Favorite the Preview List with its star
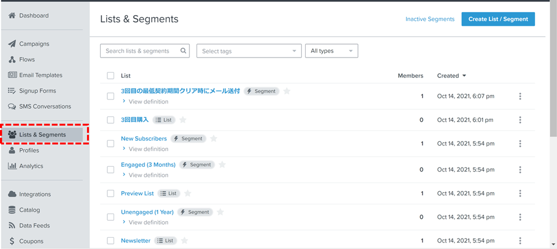Image resolution: width=557 pixels, height=249 pixels. (188, 193)
